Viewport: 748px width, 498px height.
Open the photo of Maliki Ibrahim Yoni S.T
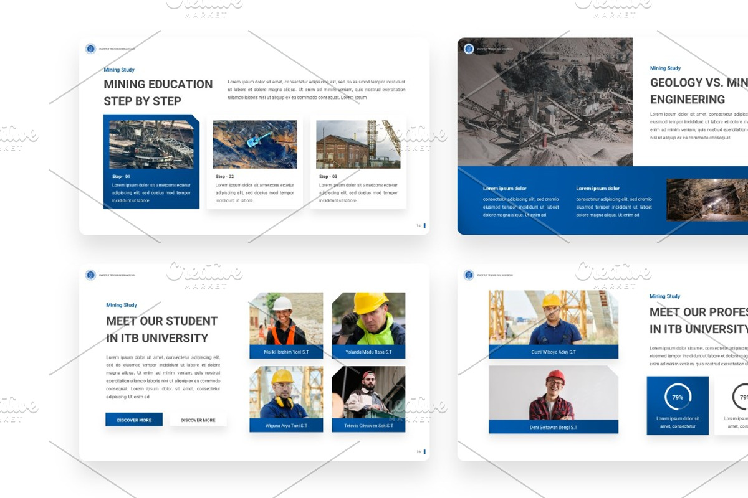pos(286,319)
